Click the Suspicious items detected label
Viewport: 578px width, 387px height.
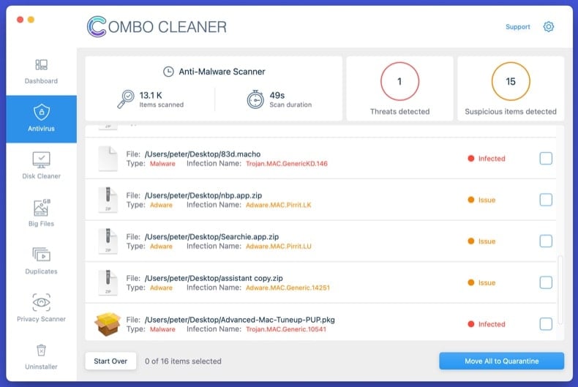[511, 111]
